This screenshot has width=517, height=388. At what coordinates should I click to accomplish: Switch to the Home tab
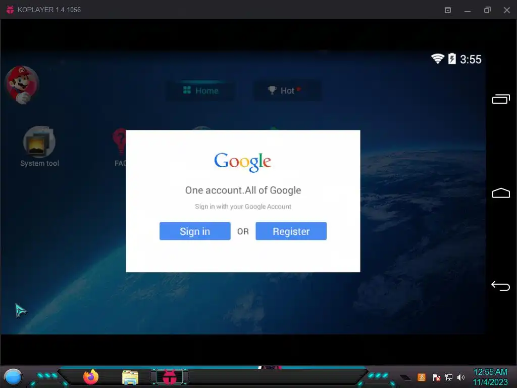[x=200, y=90]
